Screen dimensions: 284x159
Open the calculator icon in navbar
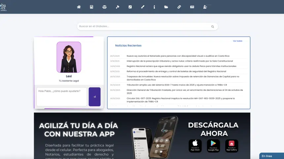(x=91, y=7)
